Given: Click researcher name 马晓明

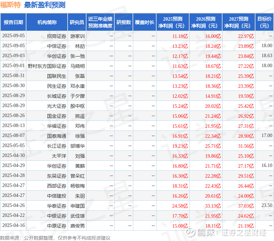Looking at the screenshot, I should (78, 66).
